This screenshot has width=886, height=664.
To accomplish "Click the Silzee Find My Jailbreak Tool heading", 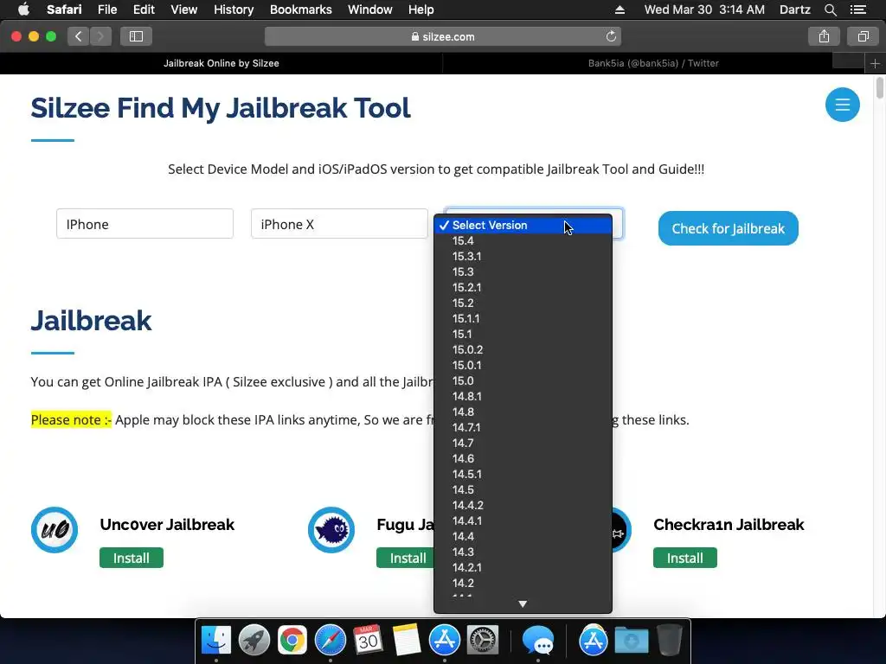I will (221, 108).
